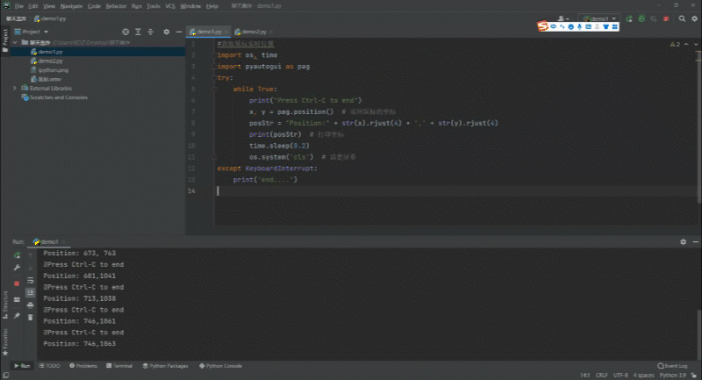Click the microphone icon on Sogou bar
Viewport: 702px width, 380px height.
(579, 27)
